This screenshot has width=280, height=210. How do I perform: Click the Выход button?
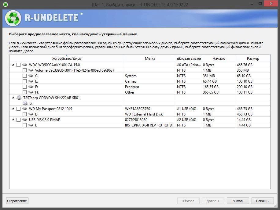pyautogui.click(x=238, y=201)
